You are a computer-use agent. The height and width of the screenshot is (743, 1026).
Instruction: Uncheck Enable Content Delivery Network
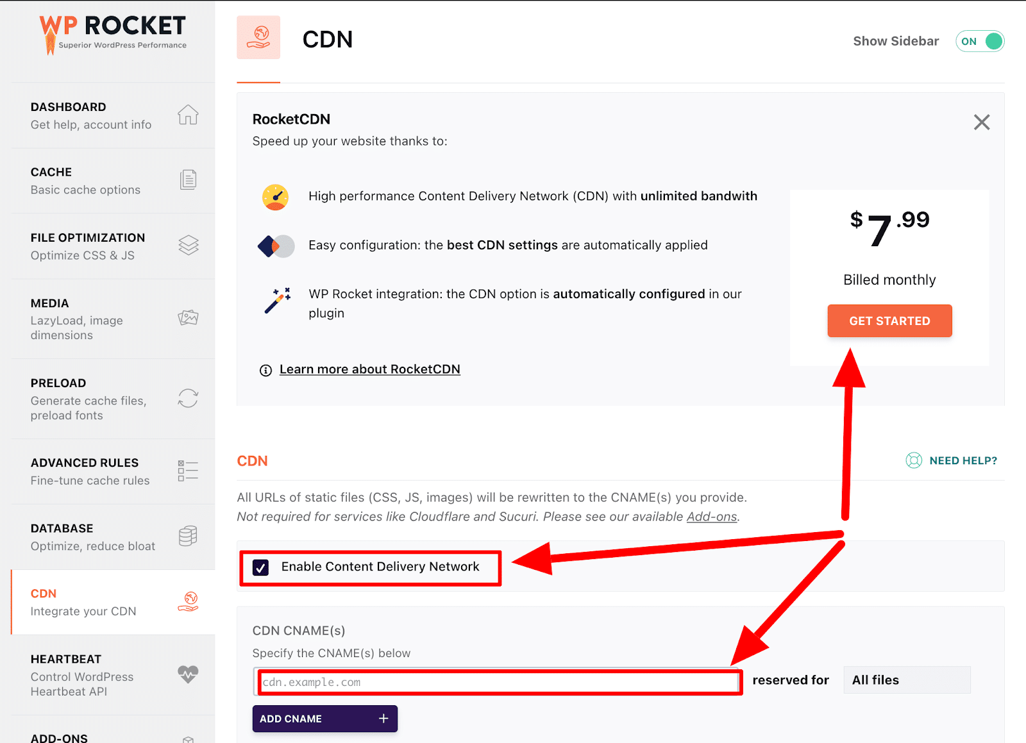click(260, 567)
